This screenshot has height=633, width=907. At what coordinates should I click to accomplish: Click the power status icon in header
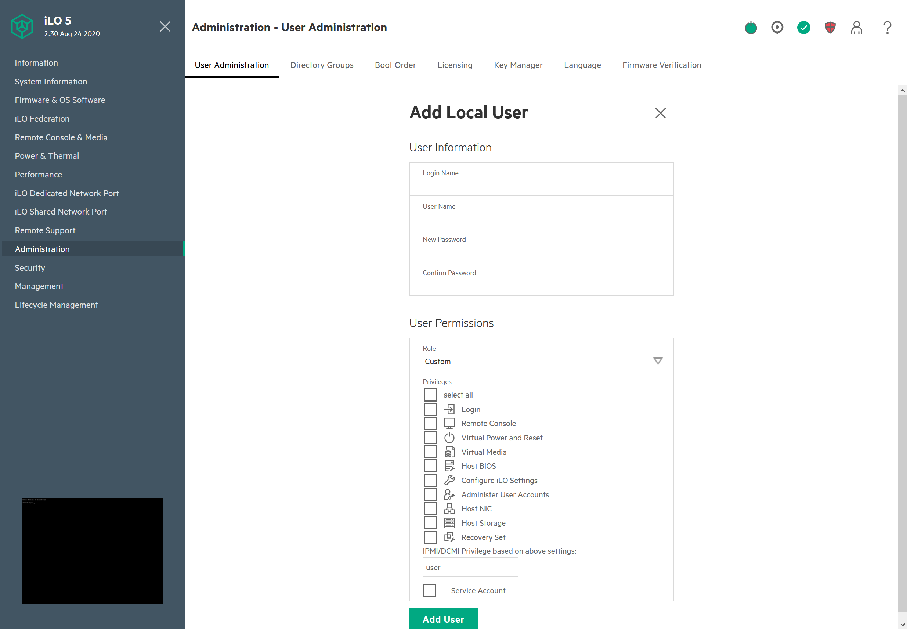[751, 28]
